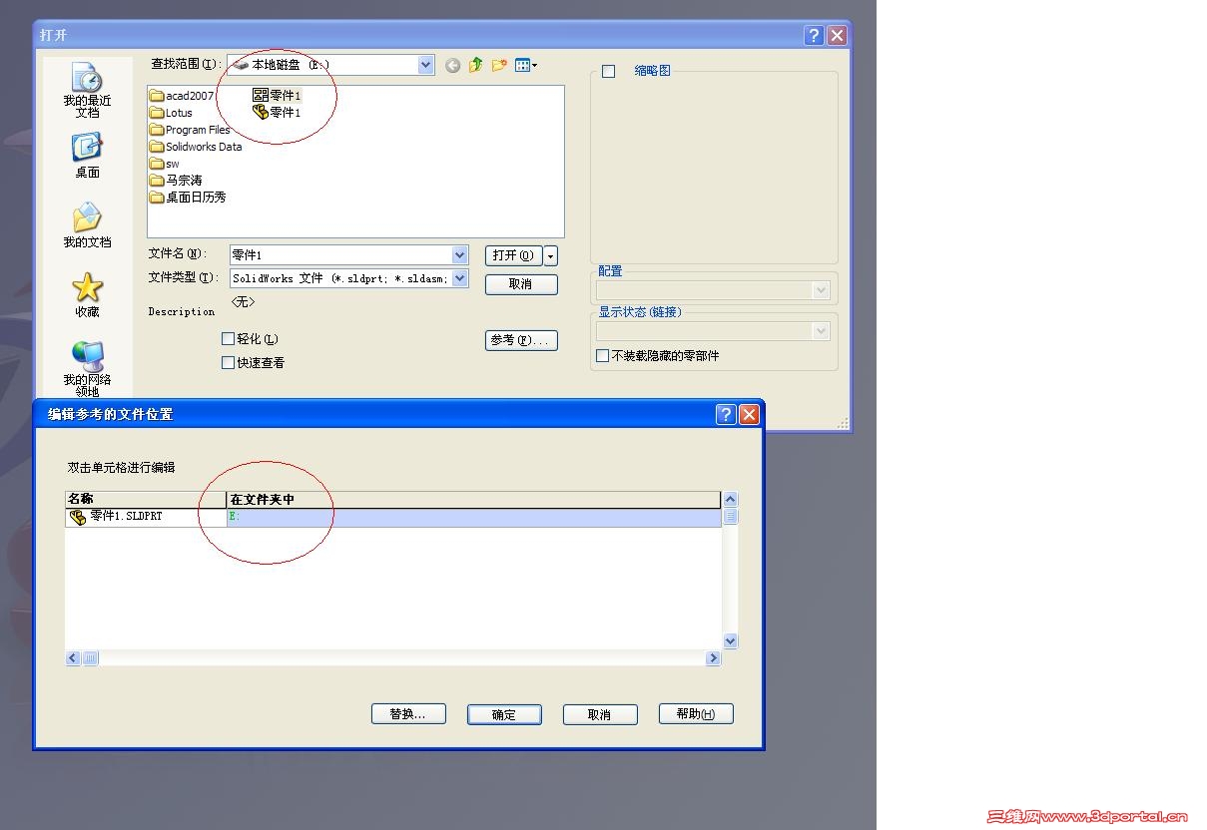The width and height of the screenshot is (1207, 830).
Task: Click the 名称 column header
Action: pos(146,500)
